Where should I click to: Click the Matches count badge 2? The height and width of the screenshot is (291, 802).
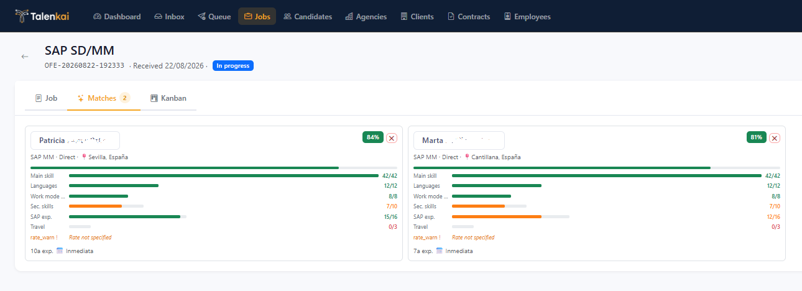tap(125, 98)
